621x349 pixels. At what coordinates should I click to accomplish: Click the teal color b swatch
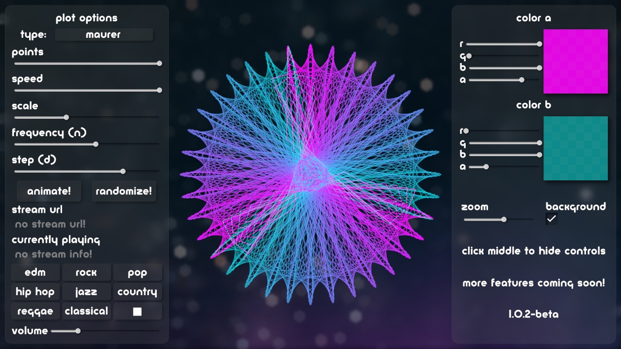(575, 148)
